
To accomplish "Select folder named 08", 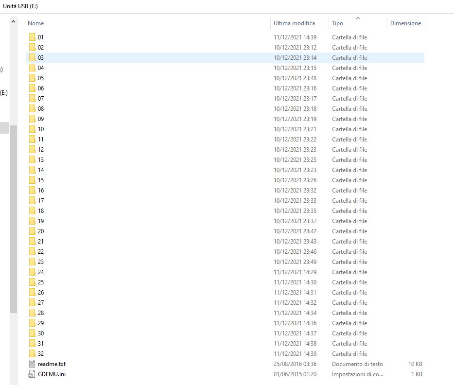I will (41, 108).
